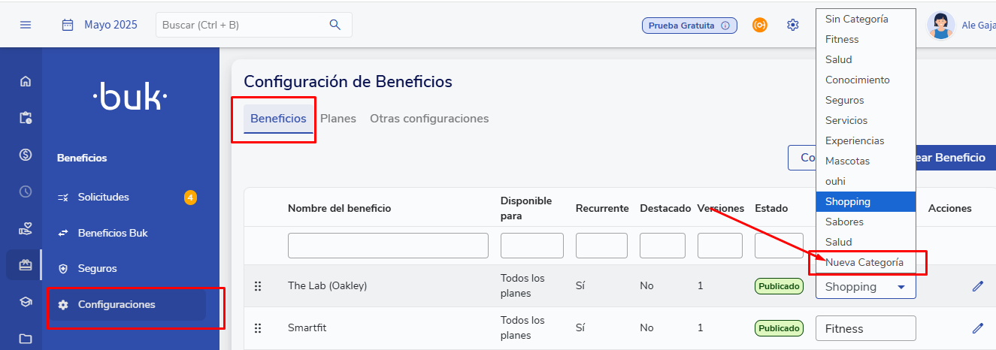Click the edit pencil for Smartfit

coord(977,328)
